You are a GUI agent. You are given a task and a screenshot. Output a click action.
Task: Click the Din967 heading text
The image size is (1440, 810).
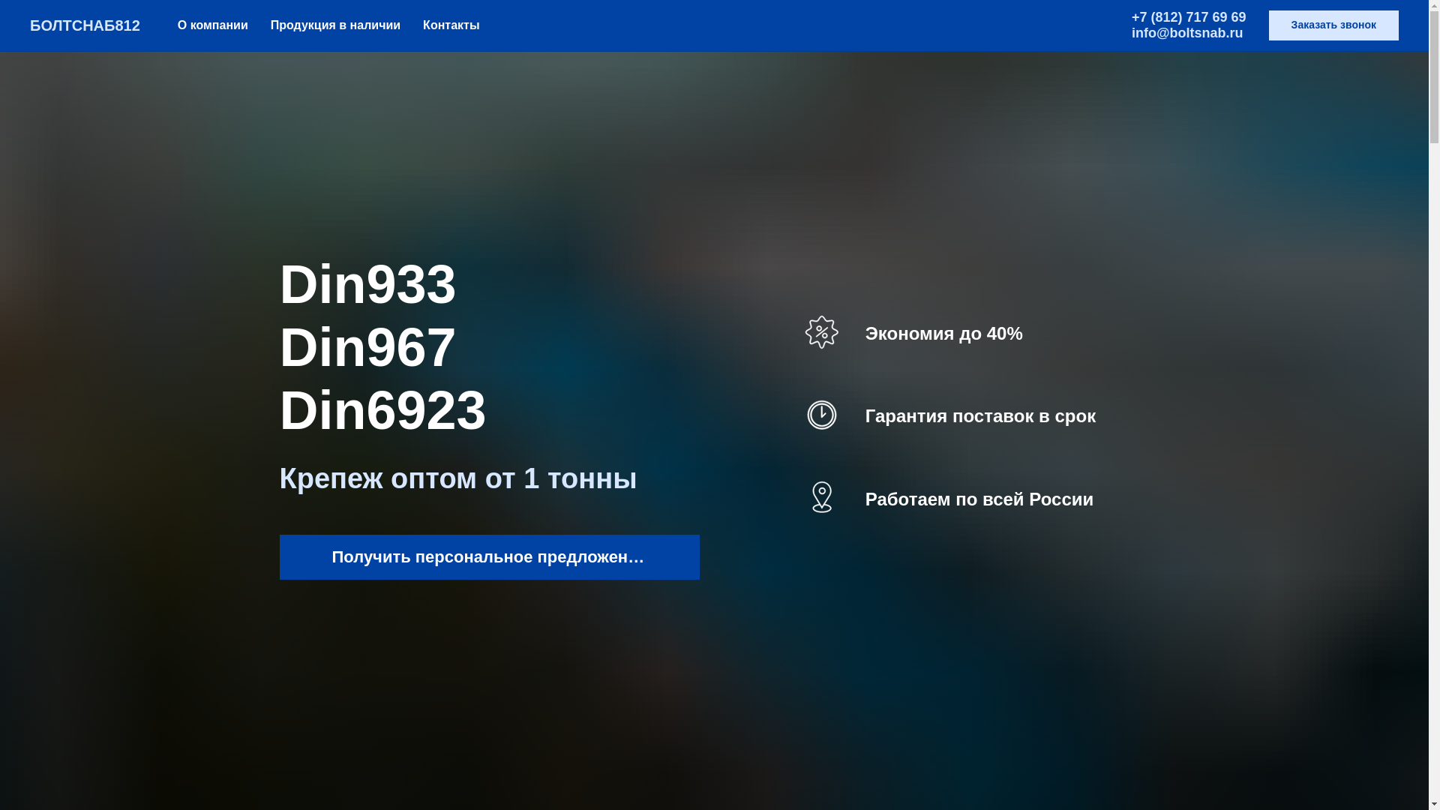coord(367,348)
